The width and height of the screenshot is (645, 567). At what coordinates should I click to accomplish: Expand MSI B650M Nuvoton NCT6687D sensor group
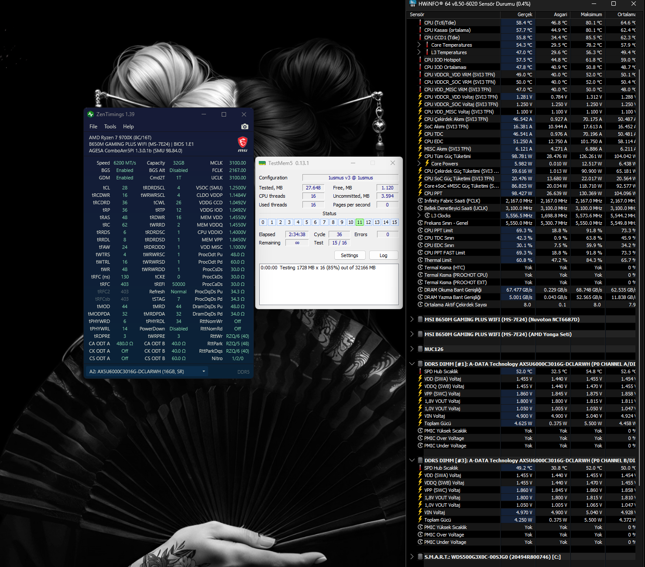(412, 320)
